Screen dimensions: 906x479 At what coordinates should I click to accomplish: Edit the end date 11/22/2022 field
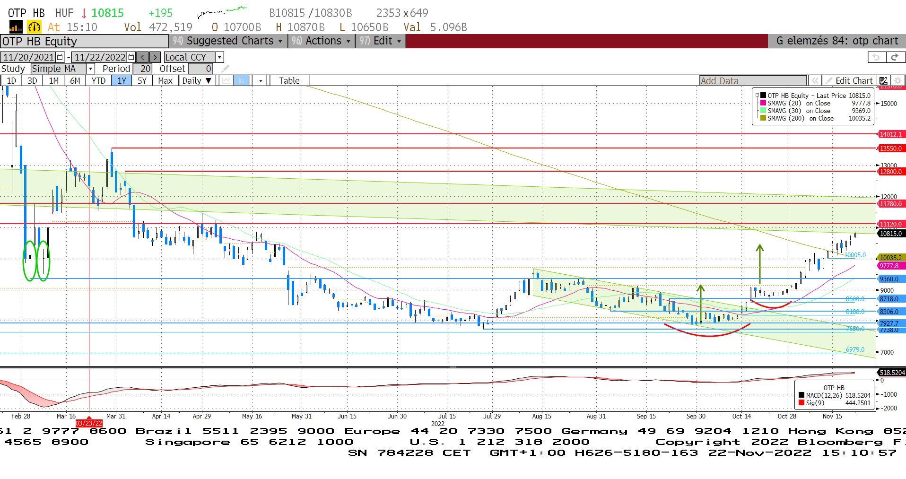99,57
